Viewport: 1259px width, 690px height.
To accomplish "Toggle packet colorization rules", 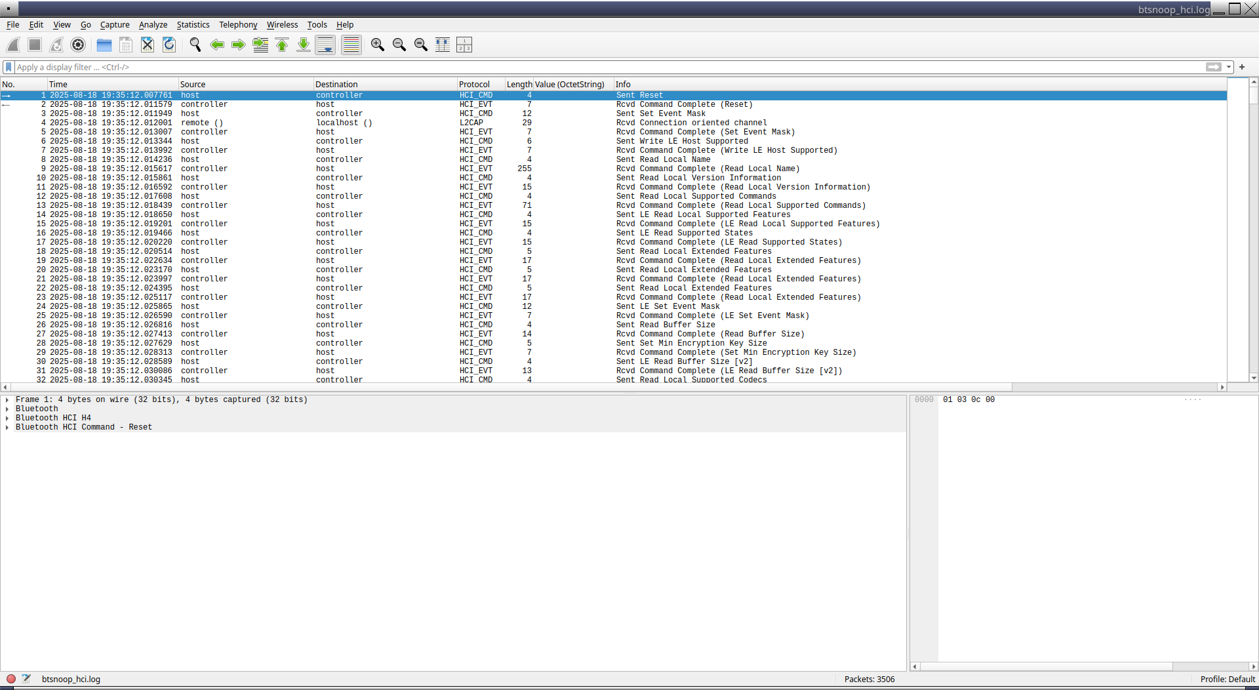I will click(x=351, y=45).
